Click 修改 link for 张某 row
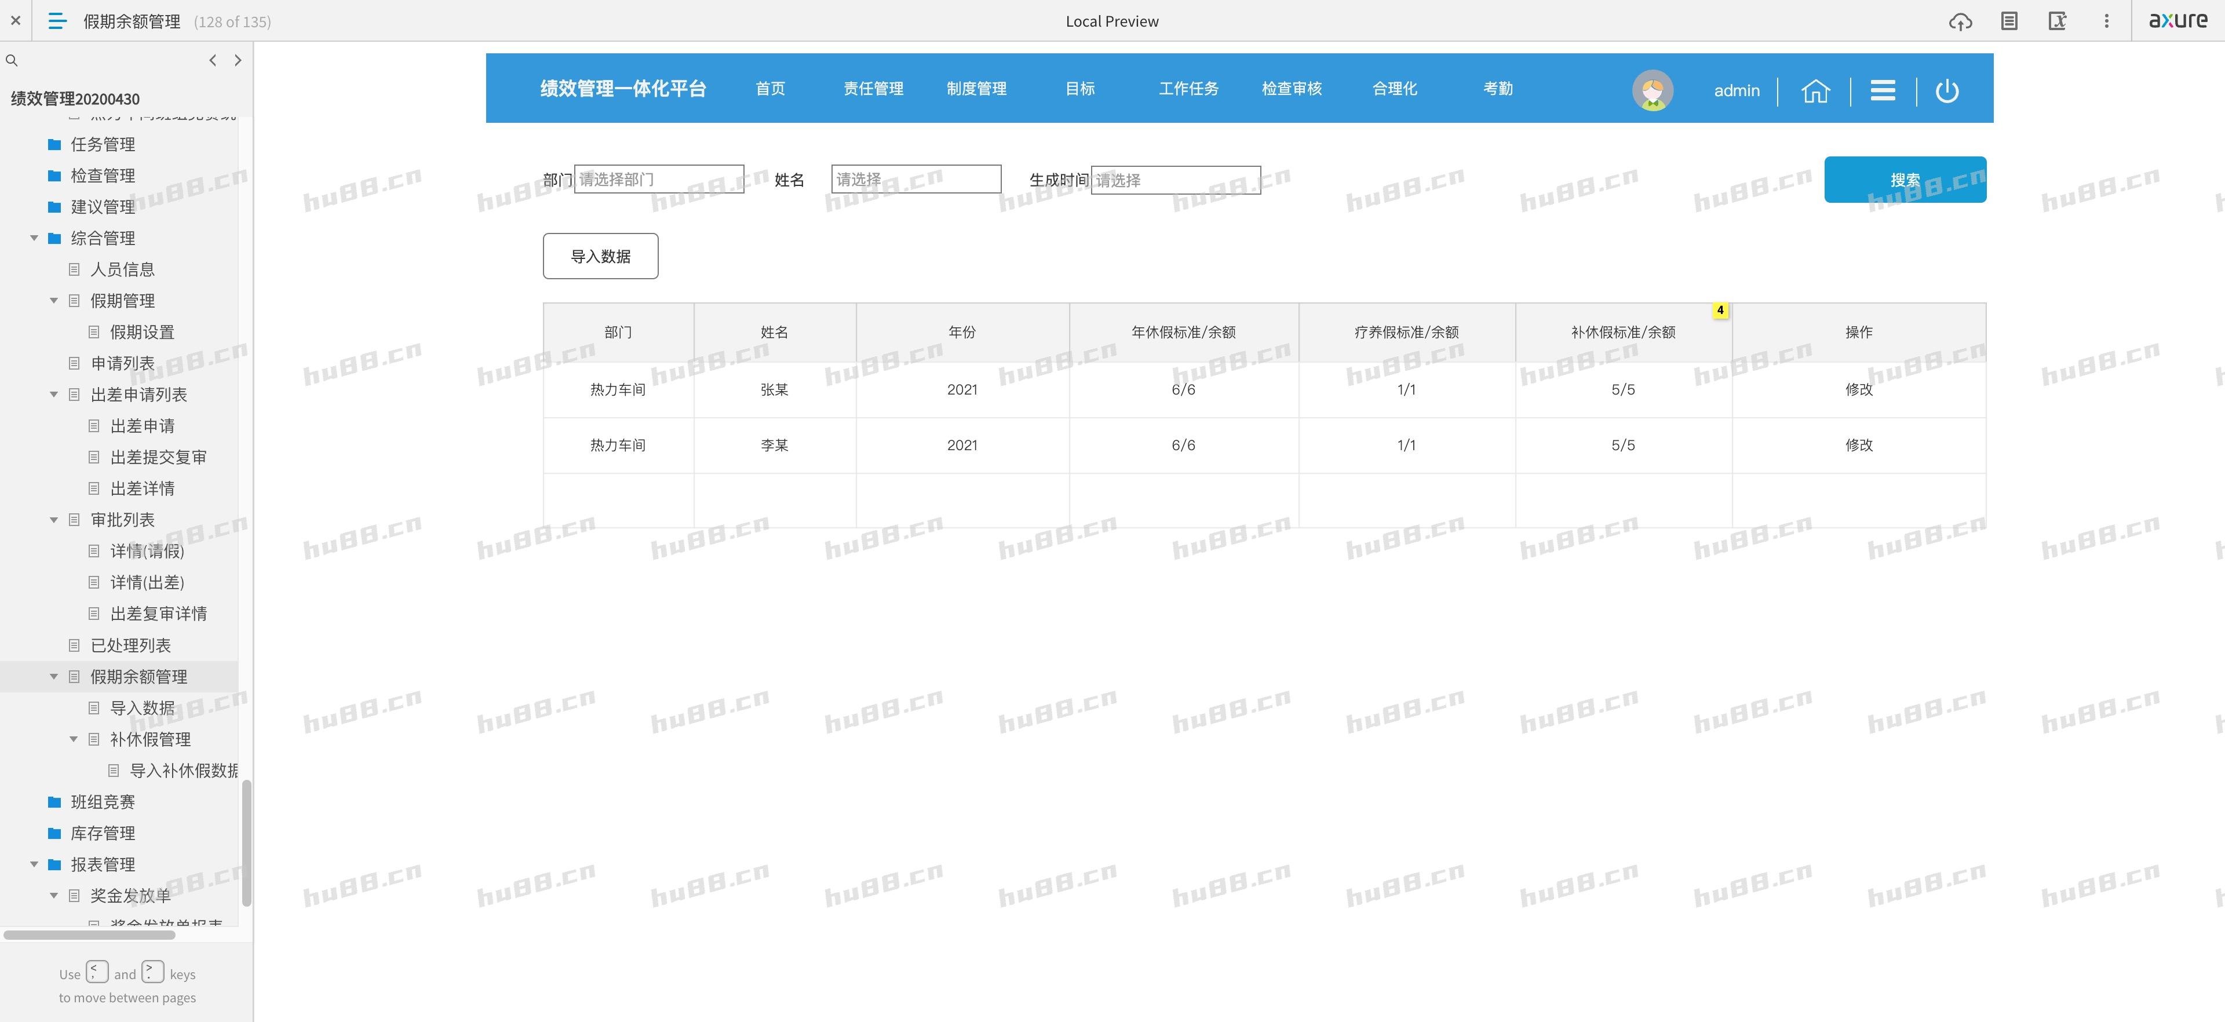 pos(1858,389)
